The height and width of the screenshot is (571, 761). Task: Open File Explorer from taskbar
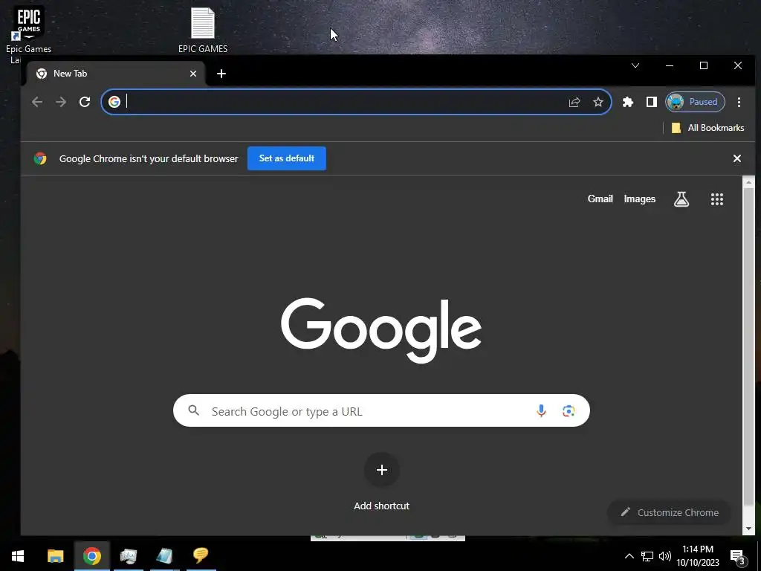pos(55,556)
